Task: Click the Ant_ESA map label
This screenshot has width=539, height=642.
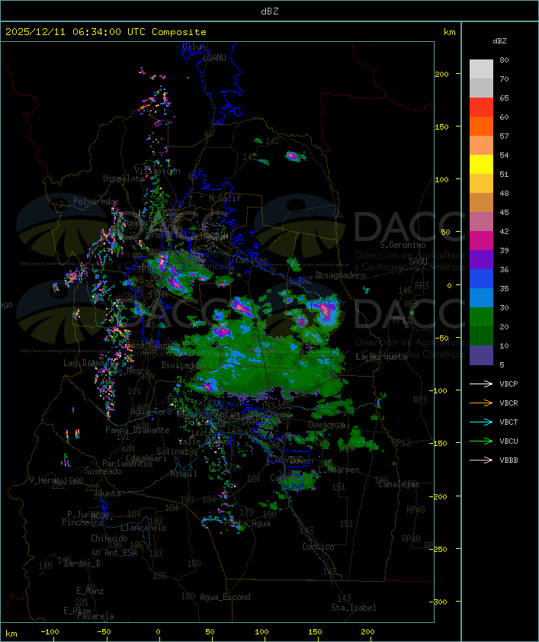Action: (x=120, y=553)
